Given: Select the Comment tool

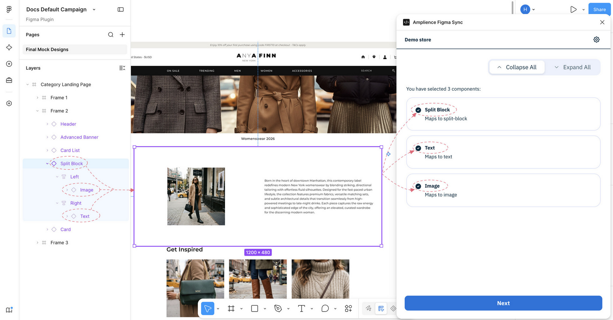Looking at the screenshot, I should pyautogui.click(x=325, y=308).
